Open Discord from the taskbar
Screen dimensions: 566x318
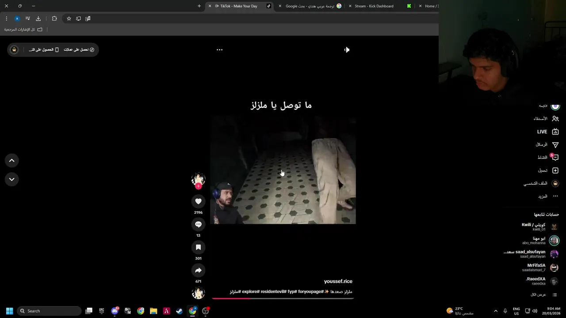[115, 311]
